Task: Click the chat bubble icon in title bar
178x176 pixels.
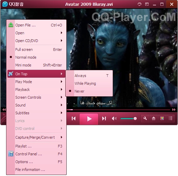Action: click(x=139, y=4)
